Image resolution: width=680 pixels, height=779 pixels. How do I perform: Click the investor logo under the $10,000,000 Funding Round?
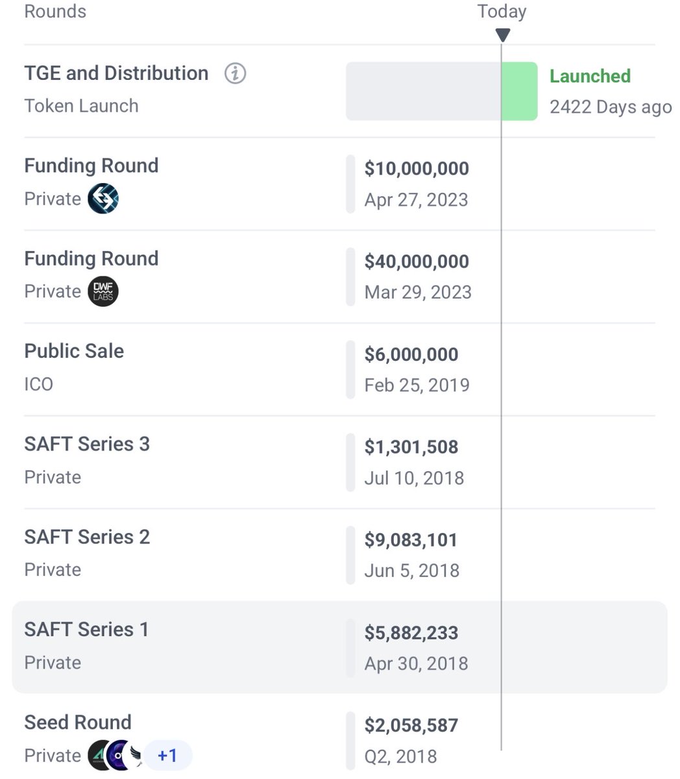point(103,199)
